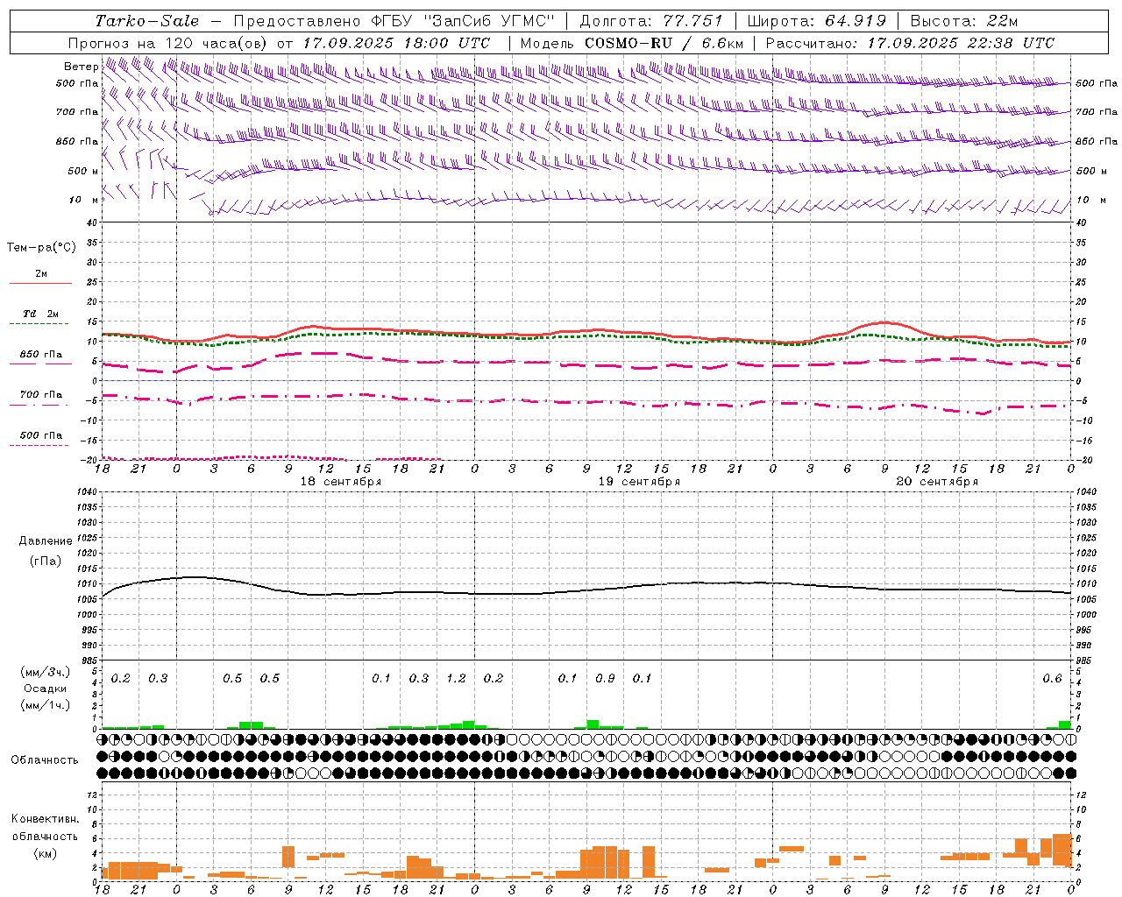Click the '19 сентября' date label
Viewport: 1122px width, 897px height.
click(639, 482)
